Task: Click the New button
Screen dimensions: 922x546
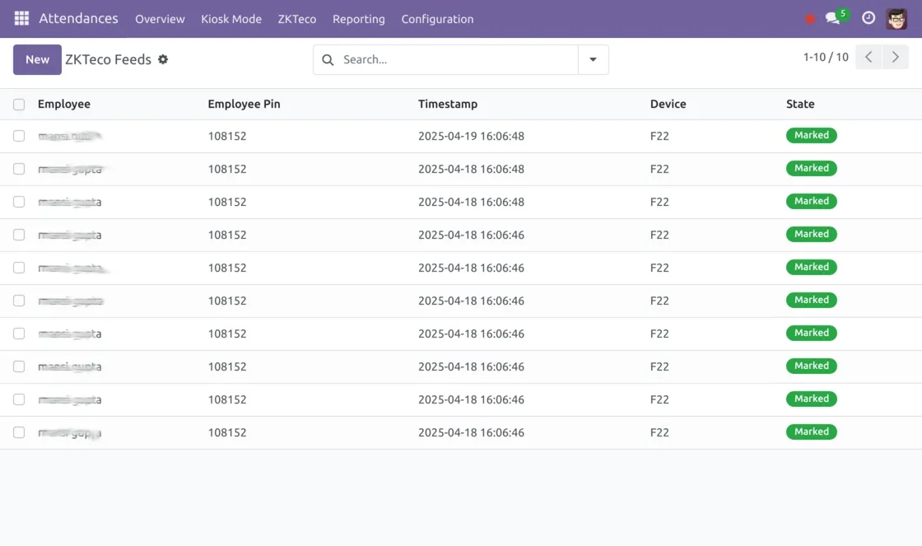Action: point(37,59)
